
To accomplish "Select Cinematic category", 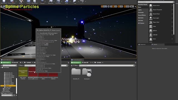I will (x=141, y=12).
